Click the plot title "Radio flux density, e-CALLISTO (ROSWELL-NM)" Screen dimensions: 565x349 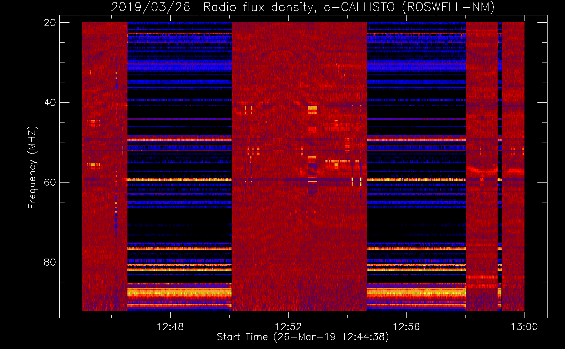click(x=349, y=7)
